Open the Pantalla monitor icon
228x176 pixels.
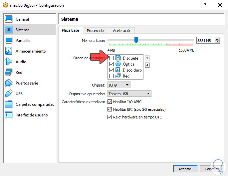9,40
